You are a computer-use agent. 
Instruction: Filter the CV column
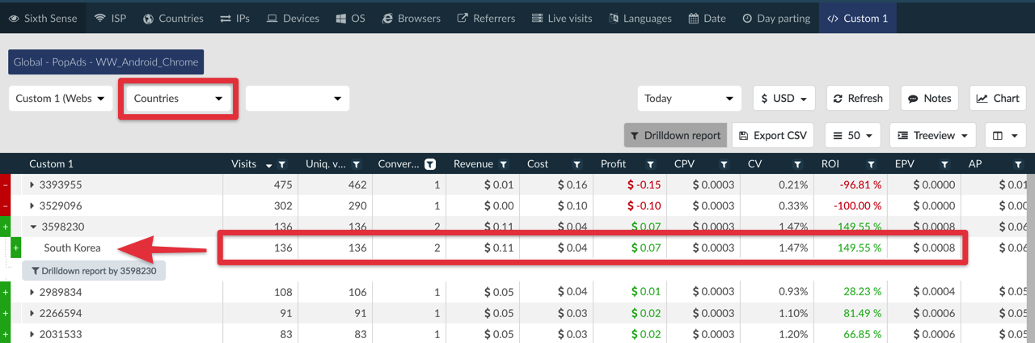click(x=797, y=164)
